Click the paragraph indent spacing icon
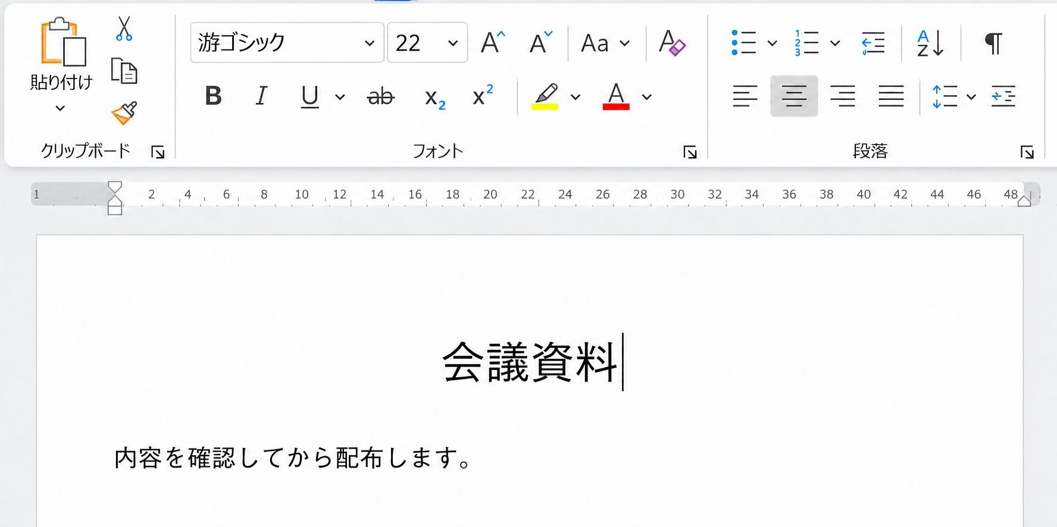This screenshot has width=1057, height=527. (x=1003, y=96)
